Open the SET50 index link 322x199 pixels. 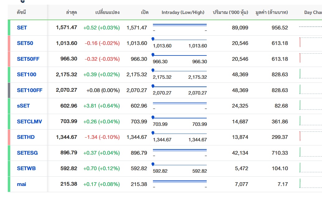click(x=25, y=43)
